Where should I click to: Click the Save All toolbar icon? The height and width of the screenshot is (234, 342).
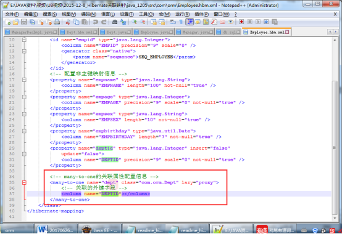click(32, 22)
